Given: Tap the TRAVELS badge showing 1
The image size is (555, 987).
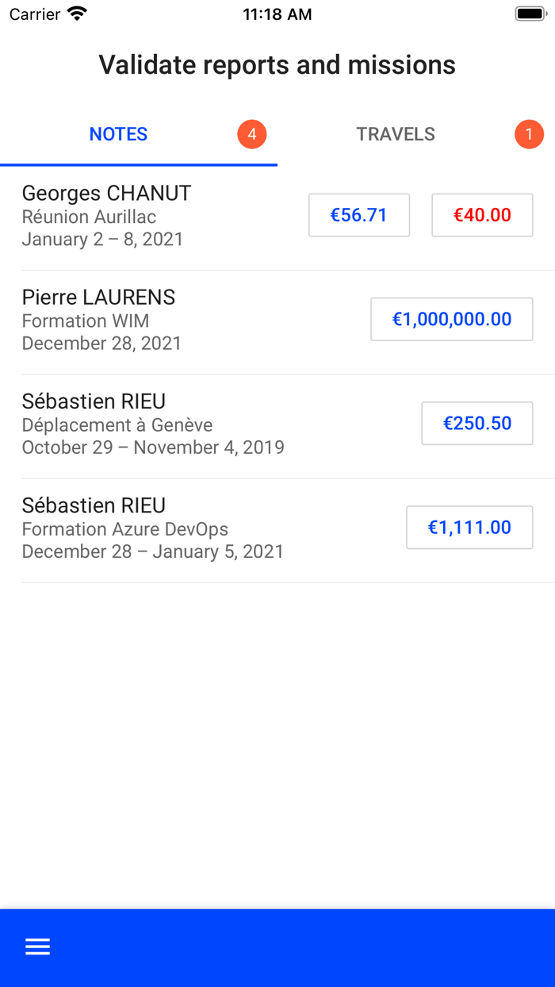Looking at the screenshot, I should point(529,134).
